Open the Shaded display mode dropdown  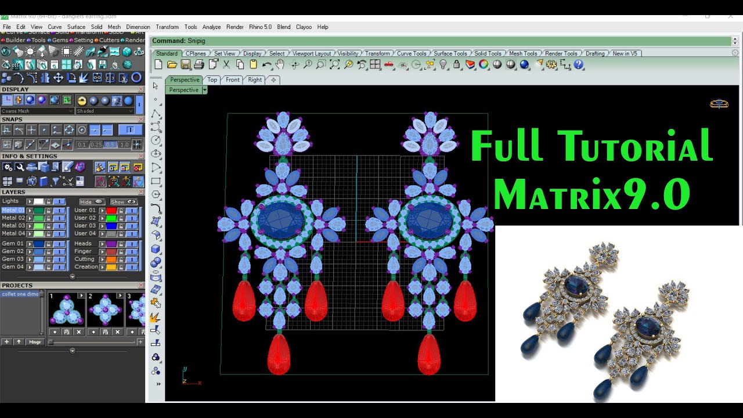point(104,111)
